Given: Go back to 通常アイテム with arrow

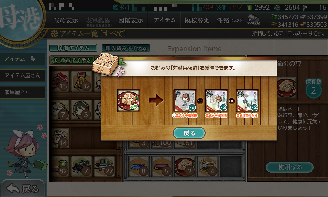Looking at the screenshot, I should click(x=72, y=60).
